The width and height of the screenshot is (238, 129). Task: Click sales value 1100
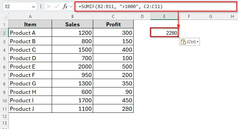[x=72, y=109]
